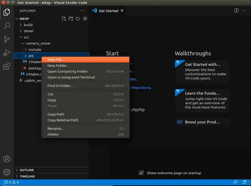The height and width of the screenshot is (186, 251).
Task: Click the EXPLORER panel title
Action: tap(27, 11)
